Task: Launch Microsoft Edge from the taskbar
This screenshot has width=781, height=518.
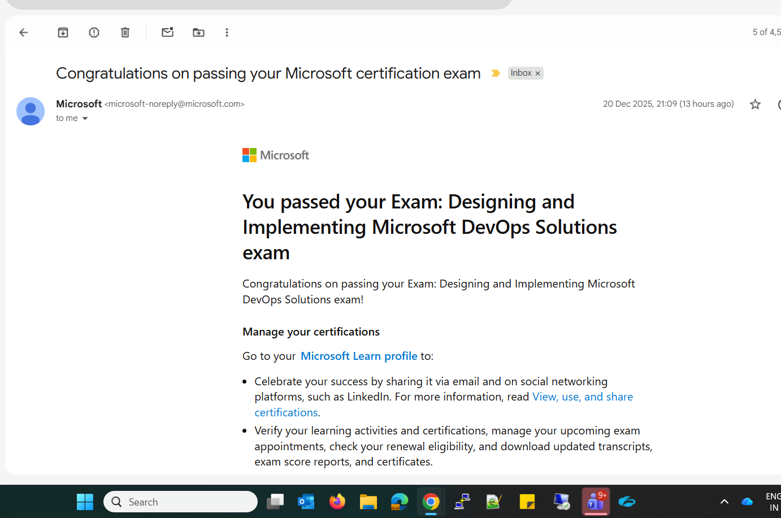Action: tap(400, 502)
